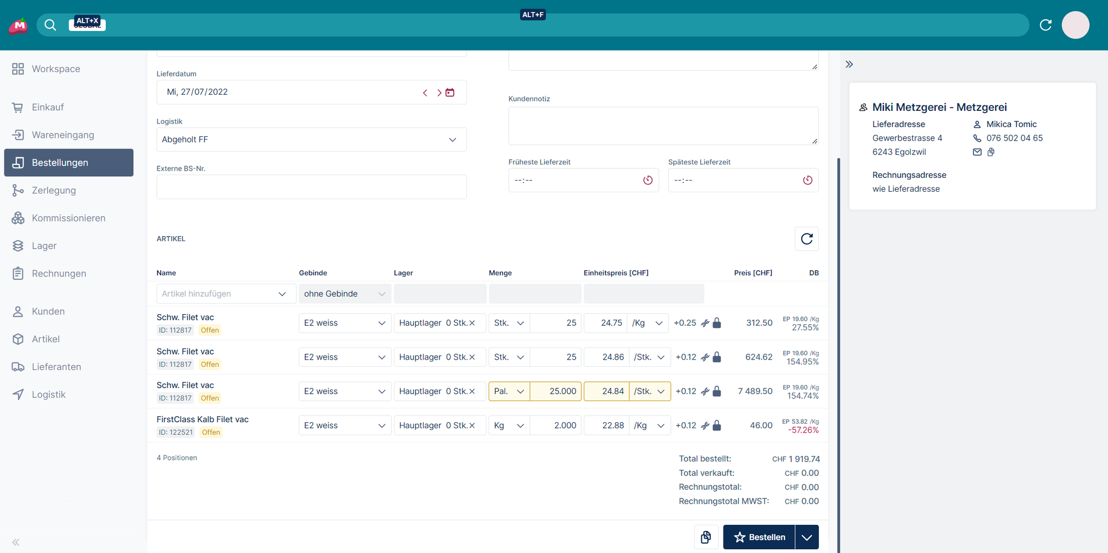Toggle the lock on first Schw. Filet row
The width and height of the screenshot is (1108, 553).
pos(717,323)
